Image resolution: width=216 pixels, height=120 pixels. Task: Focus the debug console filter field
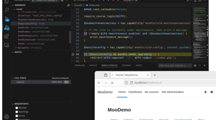coord(175,66)
